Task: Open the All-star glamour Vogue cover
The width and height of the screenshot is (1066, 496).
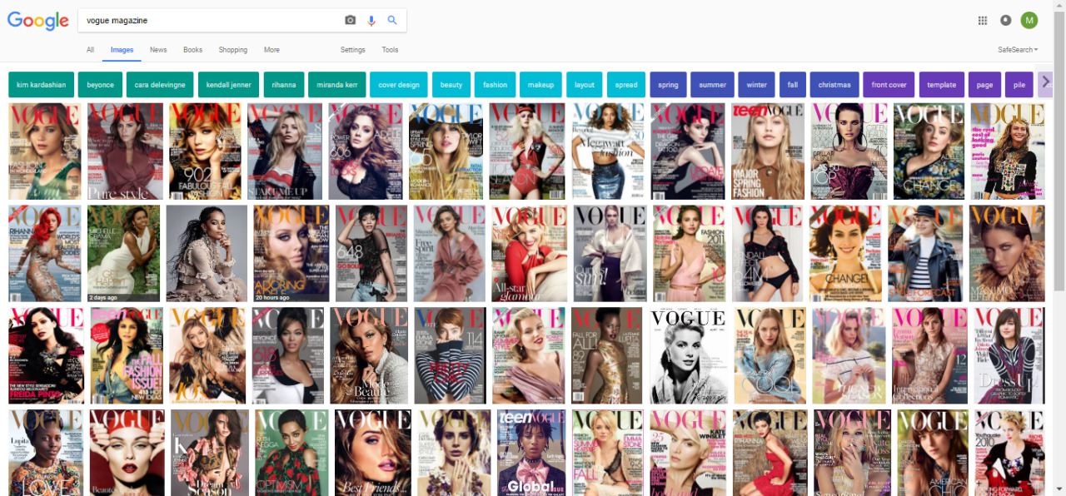Action: 529,254
